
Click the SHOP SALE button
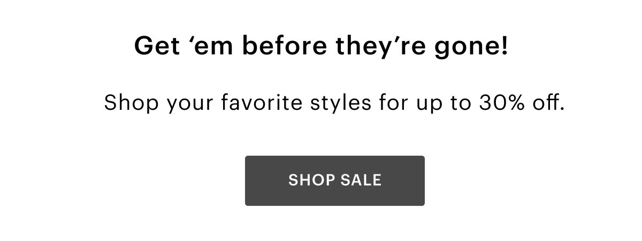(x=334, y=180)
